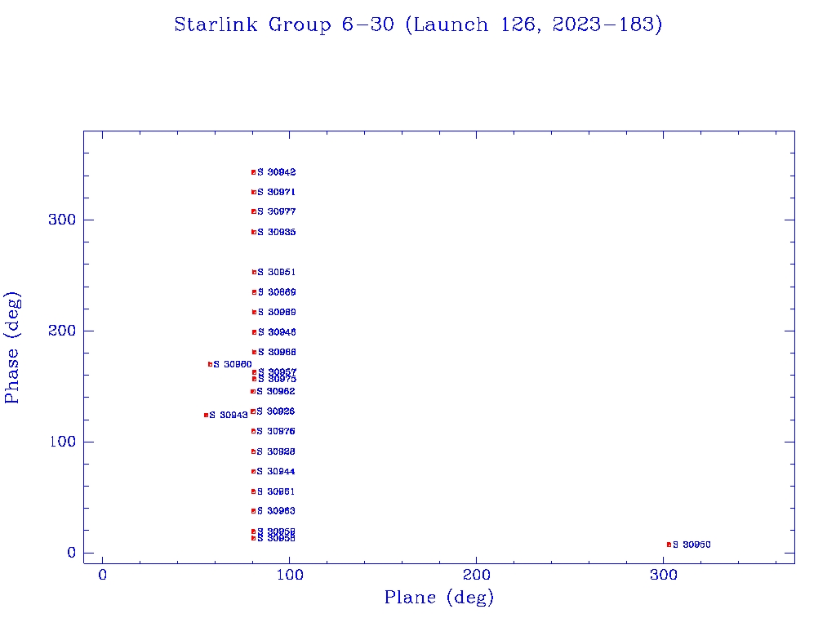Click the 'S 30971' data label

coord(276,192)
